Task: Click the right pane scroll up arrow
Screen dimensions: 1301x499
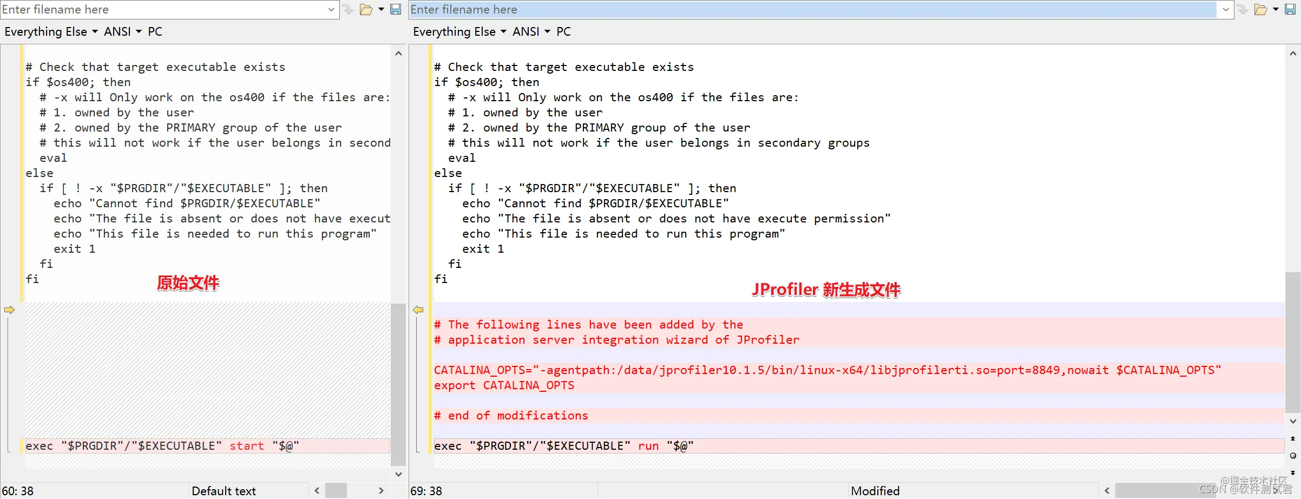Action: tap(1293, 54)
